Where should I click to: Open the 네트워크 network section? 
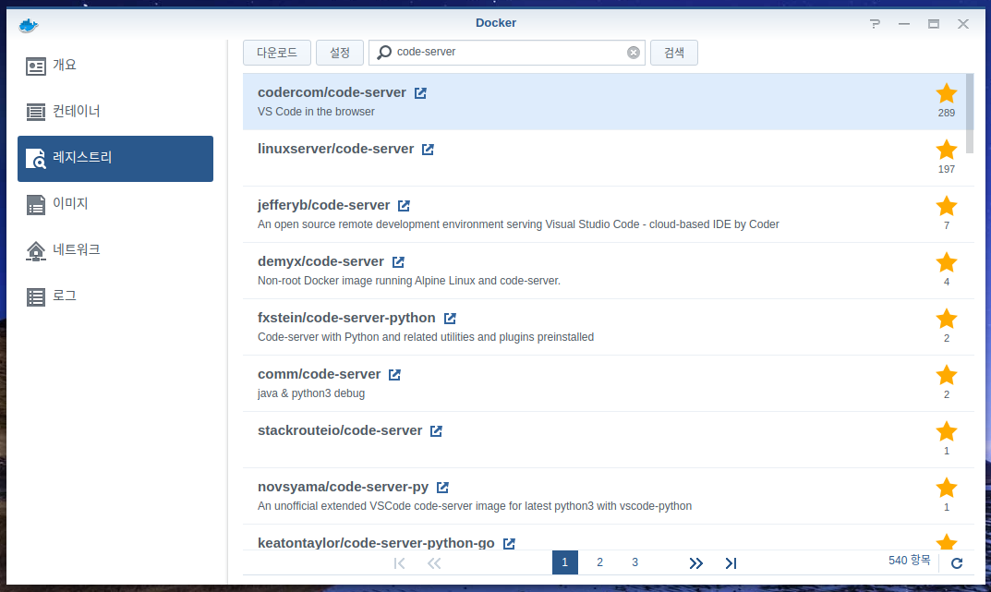click(x=115, y=250)
